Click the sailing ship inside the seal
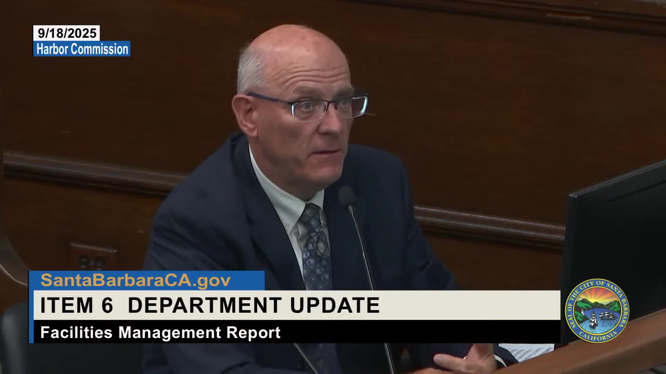Screen dimensions: 666x374 coord(593,319)
